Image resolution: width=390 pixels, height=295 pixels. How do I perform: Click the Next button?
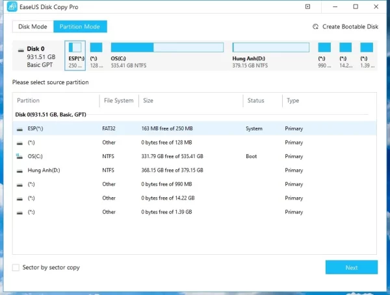352,267
